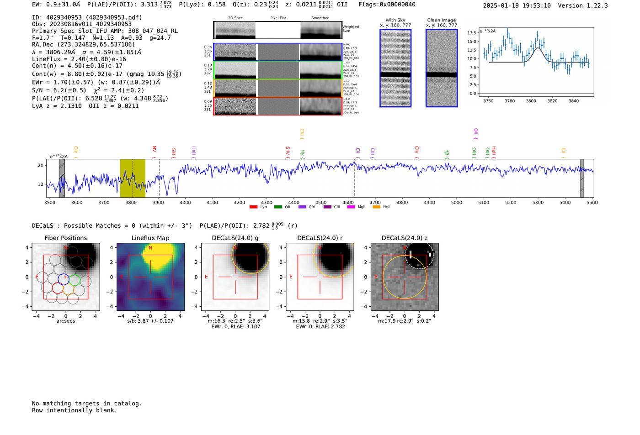Open the DECaLS(24.0) z image
Viewport: 640px width, 435px height.
405,277
